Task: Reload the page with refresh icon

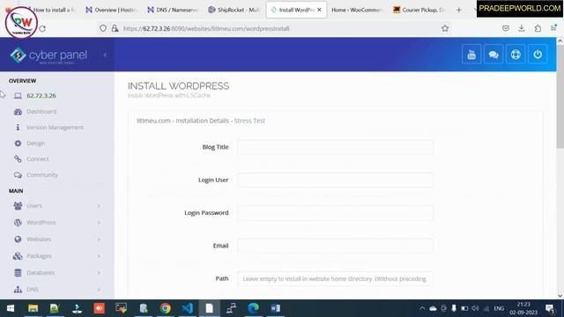Action: (x=42, y=28)
